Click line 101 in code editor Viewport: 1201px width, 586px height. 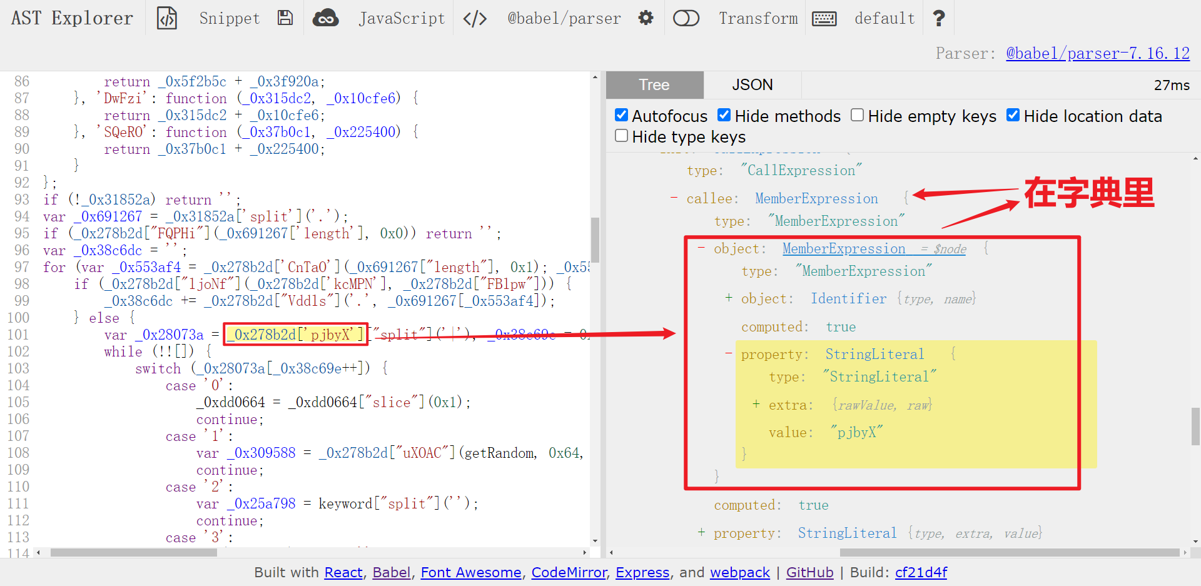pos(316,335)
